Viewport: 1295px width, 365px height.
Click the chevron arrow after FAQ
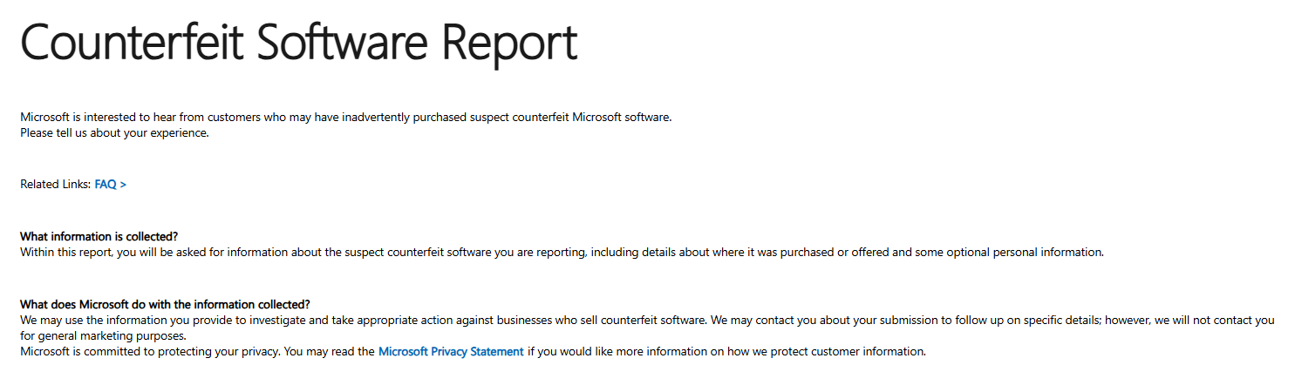tap(123, 185)
